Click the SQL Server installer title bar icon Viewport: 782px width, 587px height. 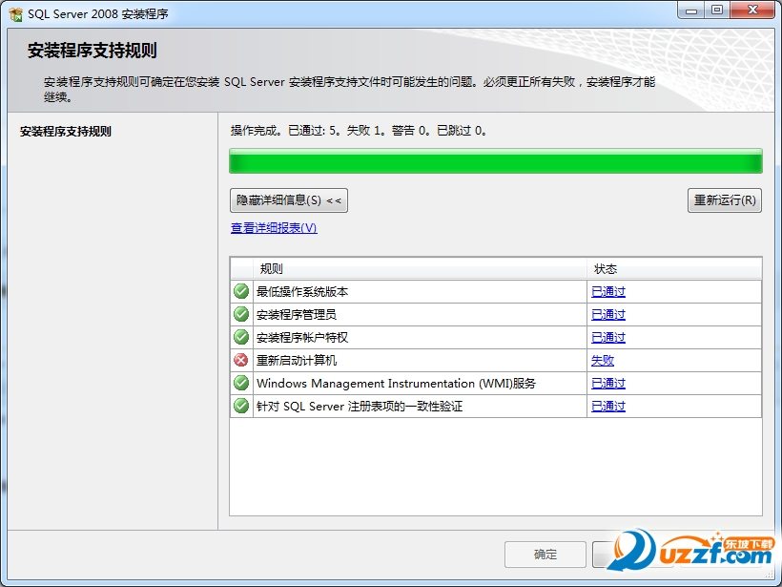pos(15,14)
